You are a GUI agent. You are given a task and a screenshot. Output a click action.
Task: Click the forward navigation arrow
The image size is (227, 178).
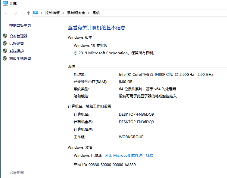pyautogui.click(x=15, y=13)
